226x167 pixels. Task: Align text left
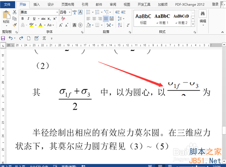pos(88,19)
